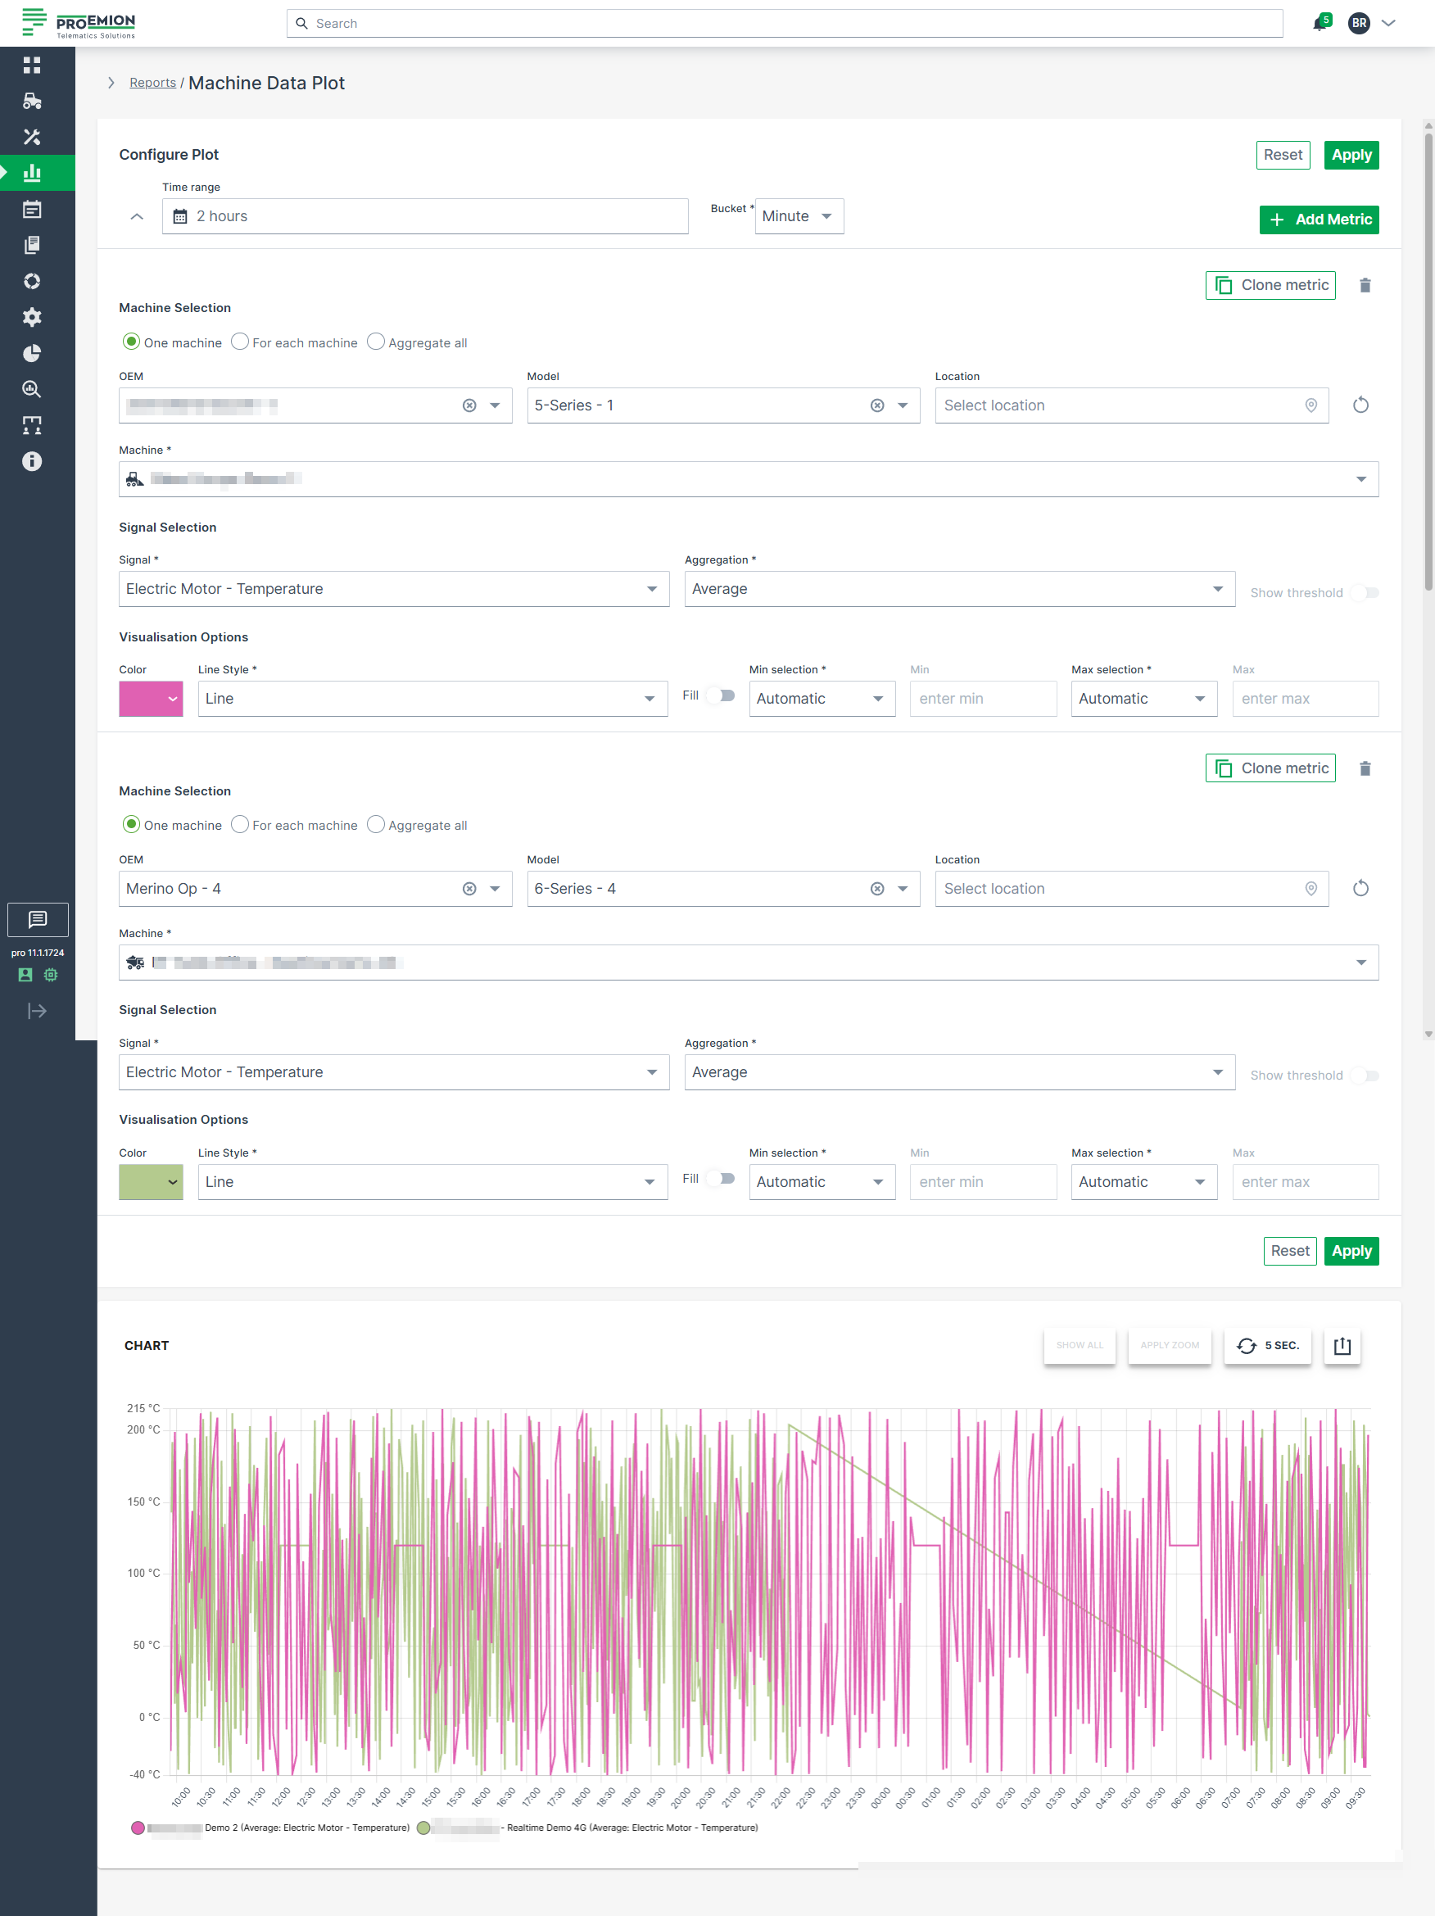Click the export chart icon

click(x=1342, y=1345)
